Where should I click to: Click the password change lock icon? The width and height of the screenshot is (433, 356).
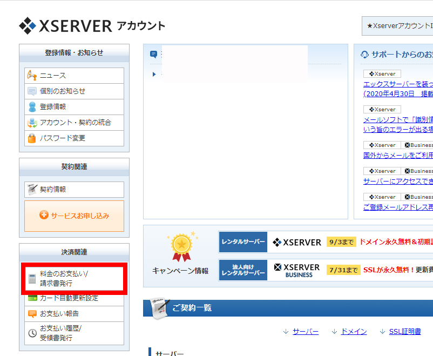click(32, 138)
